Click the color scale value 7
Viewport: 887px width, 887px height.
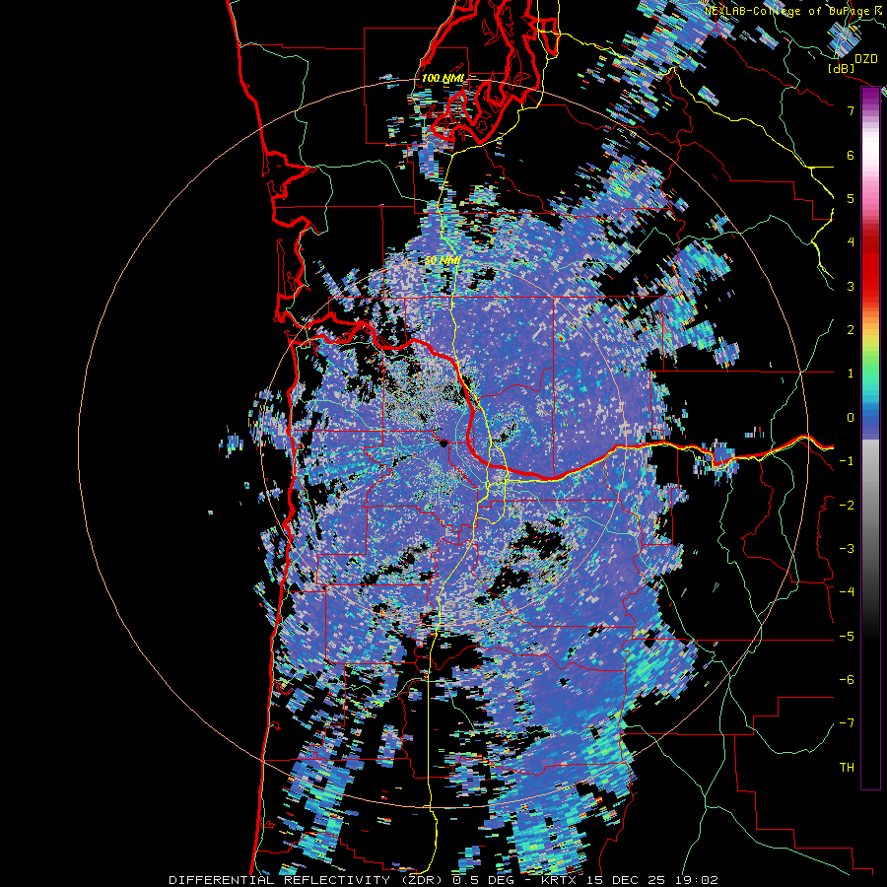tap(851, 110)
